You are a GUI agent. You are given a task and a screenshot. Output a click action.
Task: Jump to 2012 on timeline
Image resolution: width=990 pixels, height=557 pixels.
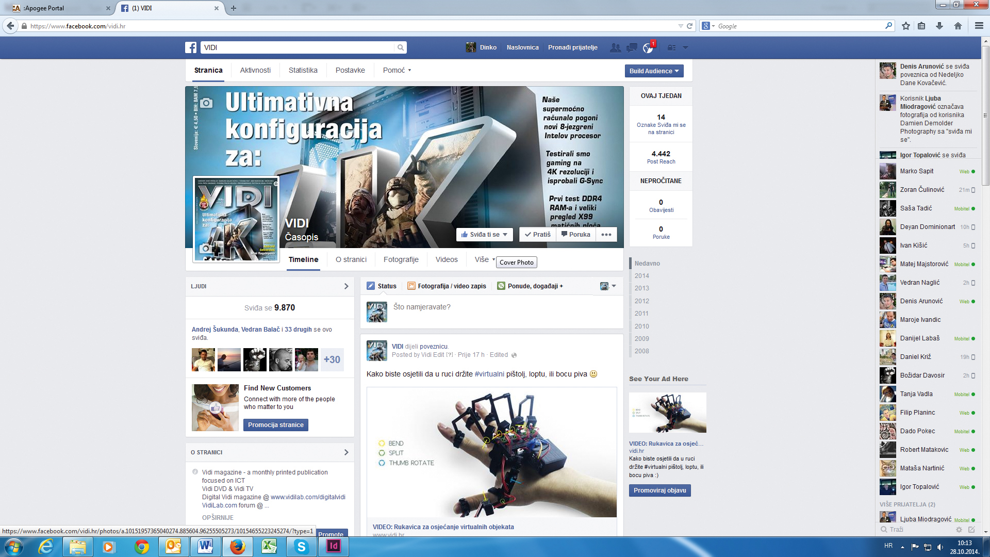(641, 301)
